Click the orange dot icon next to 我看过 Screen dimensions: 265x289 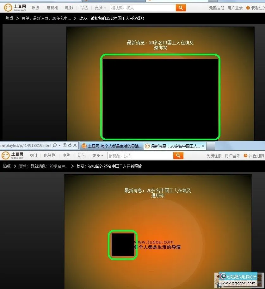[248, 8]
